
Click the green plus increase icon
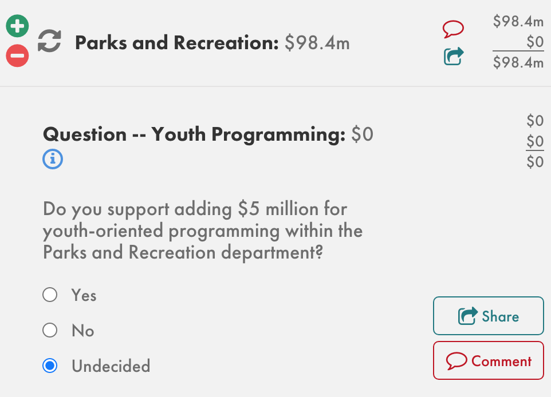point(17,26)
